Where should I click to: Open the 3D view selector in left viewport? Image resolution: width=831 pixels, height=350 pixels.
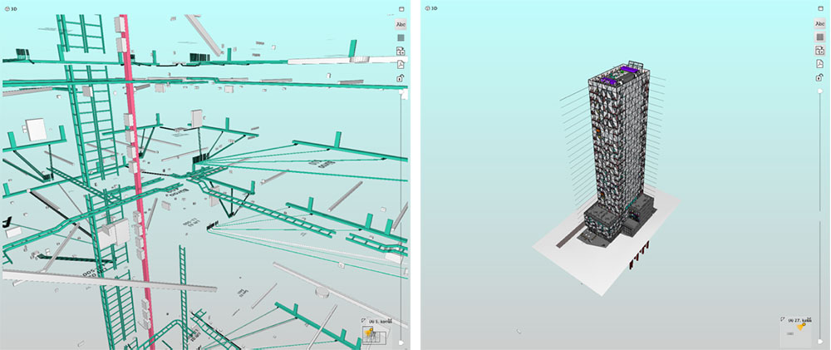10,8
